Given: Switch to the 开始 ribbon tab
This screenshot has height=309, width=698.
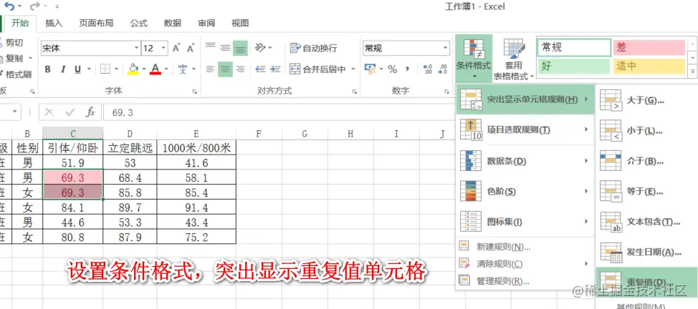Looking at the screenshot, I should (x=20, y=23).
